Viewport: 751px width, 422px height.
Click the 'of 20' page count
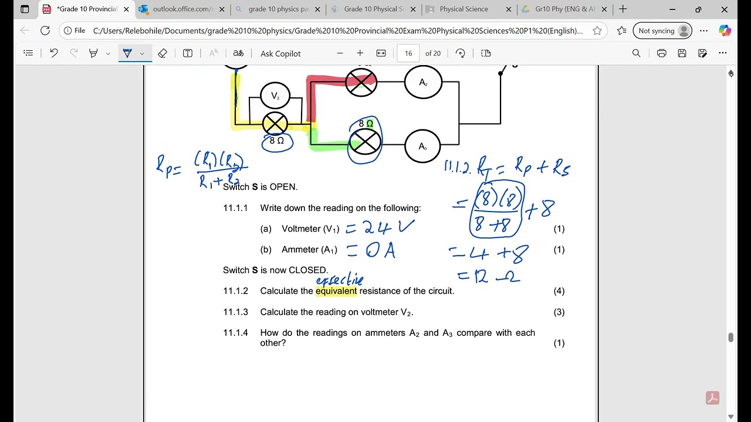pyautogui.click(x=433, y=53)
